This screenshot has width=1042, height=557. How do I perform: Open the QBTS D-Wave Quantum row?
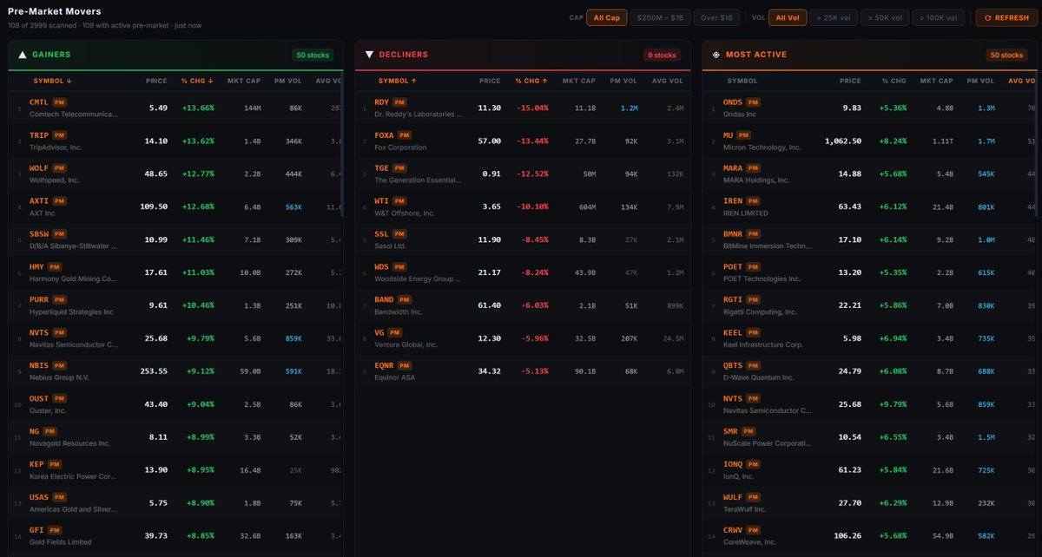pos(872,371)
